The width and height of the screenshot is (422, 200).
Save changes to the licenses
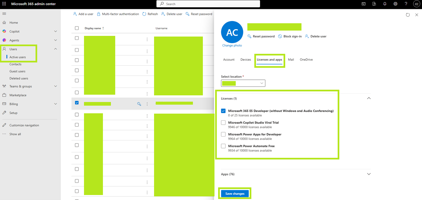point(235,194)
